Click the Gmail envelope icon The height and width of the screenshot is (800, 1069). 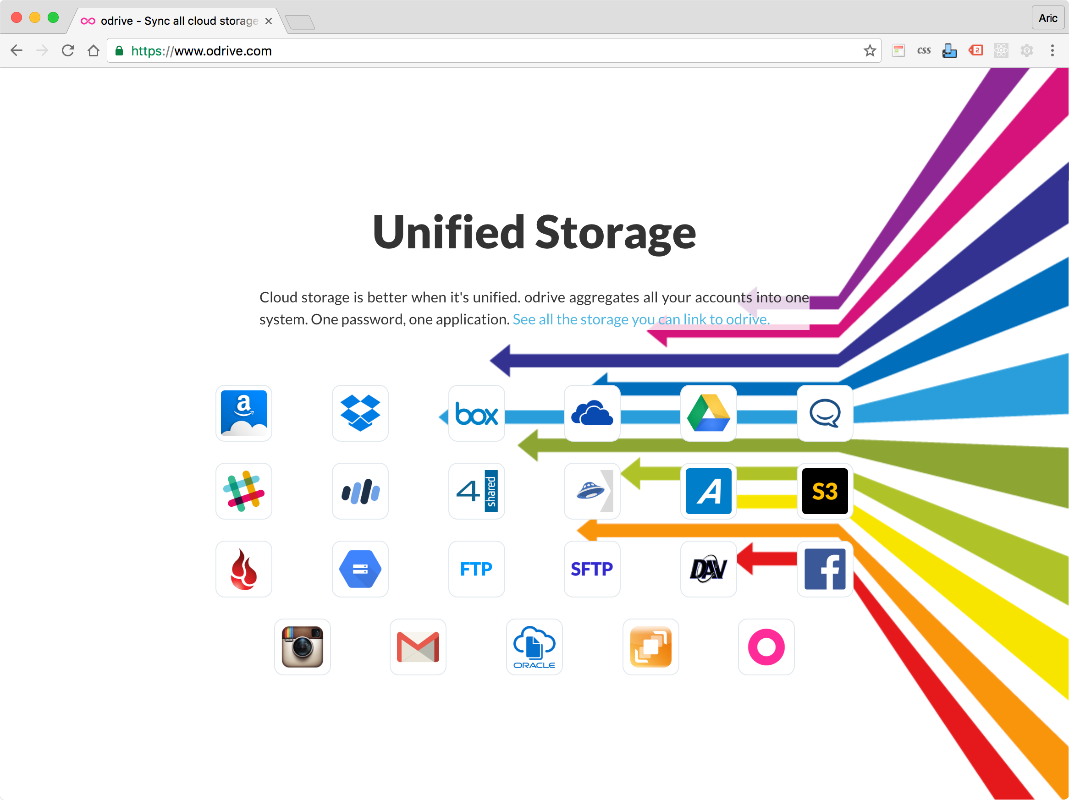pyautogui.click(x=418, y=647)
